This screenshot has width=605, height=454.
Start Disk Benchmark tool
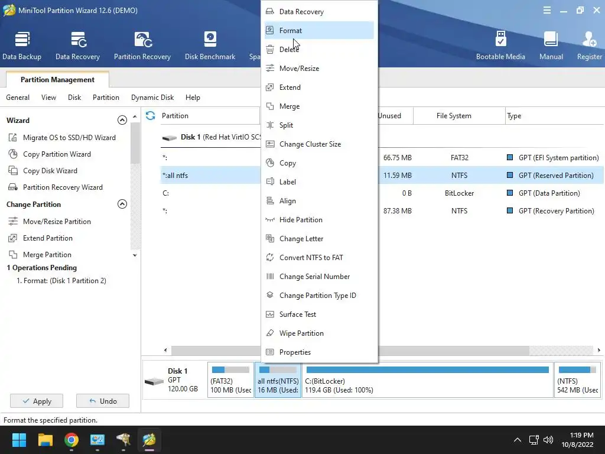(x=210, y=46)
